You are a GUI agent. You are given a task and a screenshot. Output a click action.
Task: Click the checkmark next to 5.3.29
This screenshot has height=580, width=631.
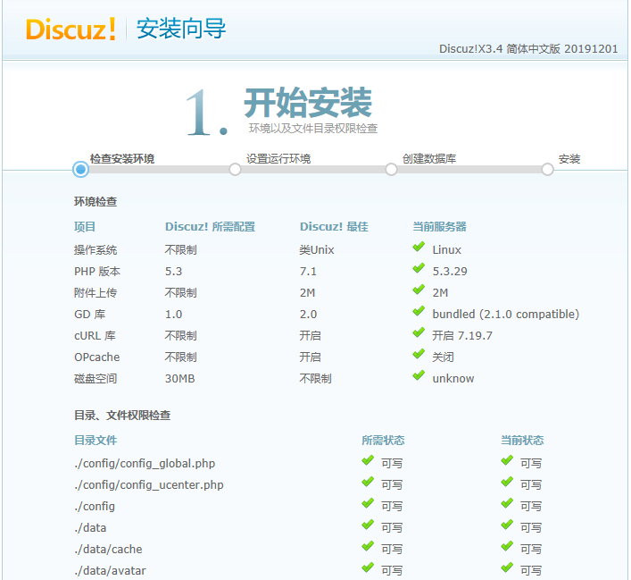point(419,267)
